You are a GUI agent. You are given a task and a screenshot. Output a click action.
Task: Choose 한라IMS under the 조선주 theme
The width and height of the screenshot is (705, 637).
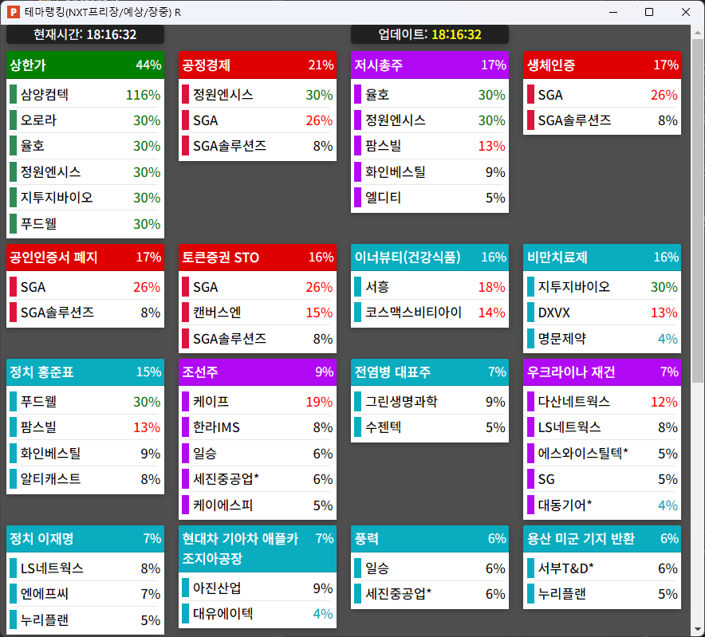click(x=258, y=427)
